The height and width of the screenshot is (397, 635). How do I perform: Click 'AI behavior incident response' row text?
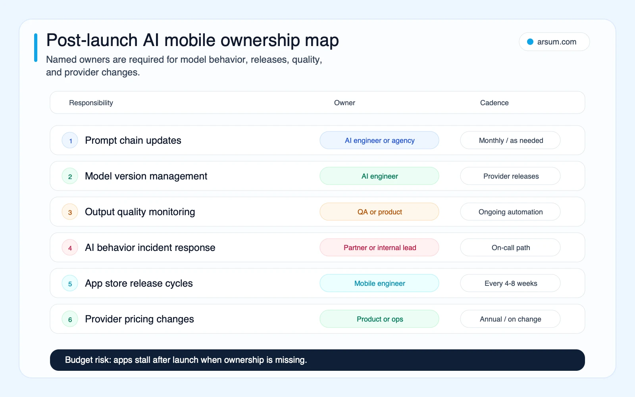[150, 248]
